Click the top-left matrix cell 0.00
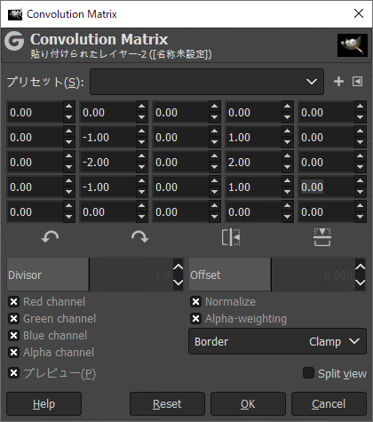 35,112
